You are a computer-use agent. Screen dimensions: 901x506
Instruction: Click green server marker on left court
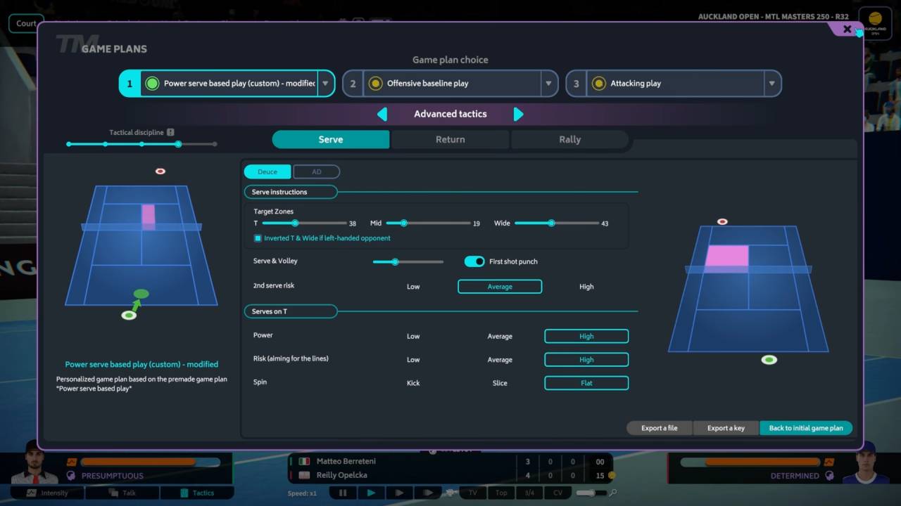129,316
